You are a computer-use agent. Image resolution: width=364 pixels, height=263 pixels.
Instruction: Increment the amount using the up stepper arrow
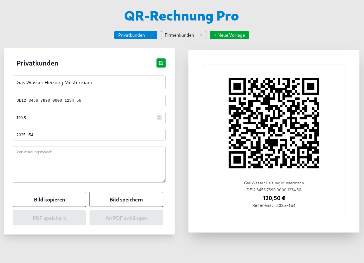pyautogui.click(x=159, y=116)
